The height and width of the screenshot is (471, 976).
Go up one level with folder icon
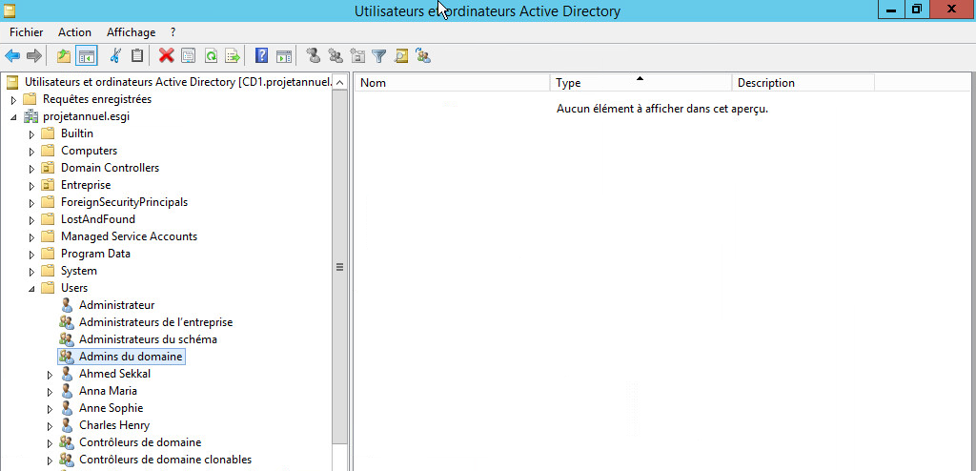[x=64, y=56]
